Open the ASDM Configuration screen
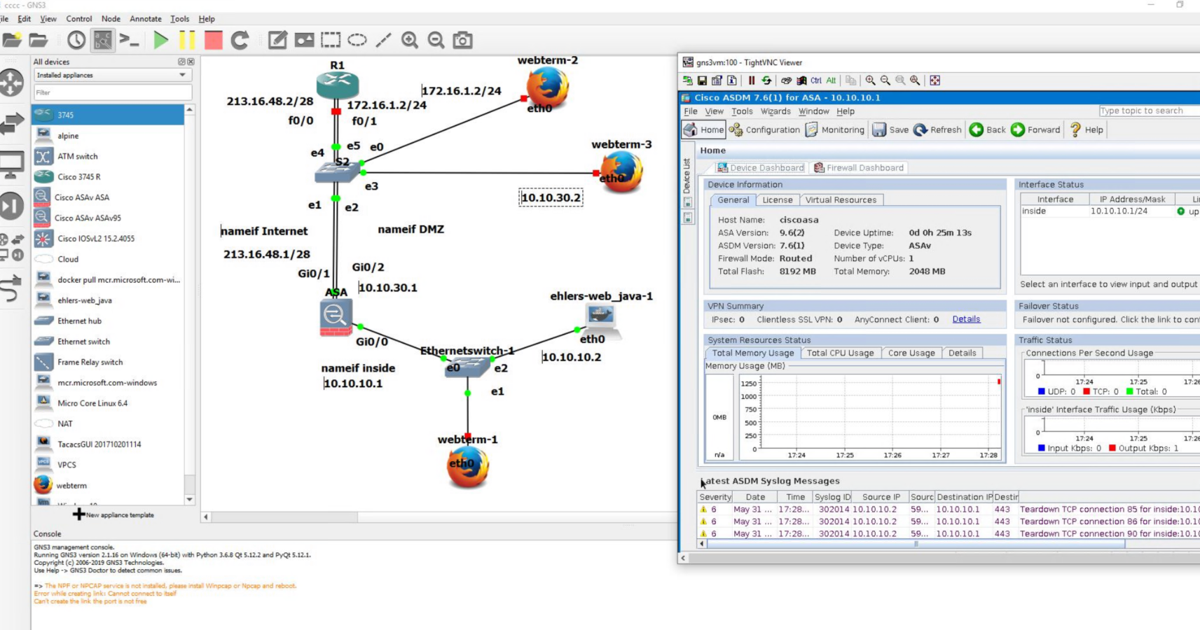1200x630 pixels. pyautogui.click(x=766, y=129)
